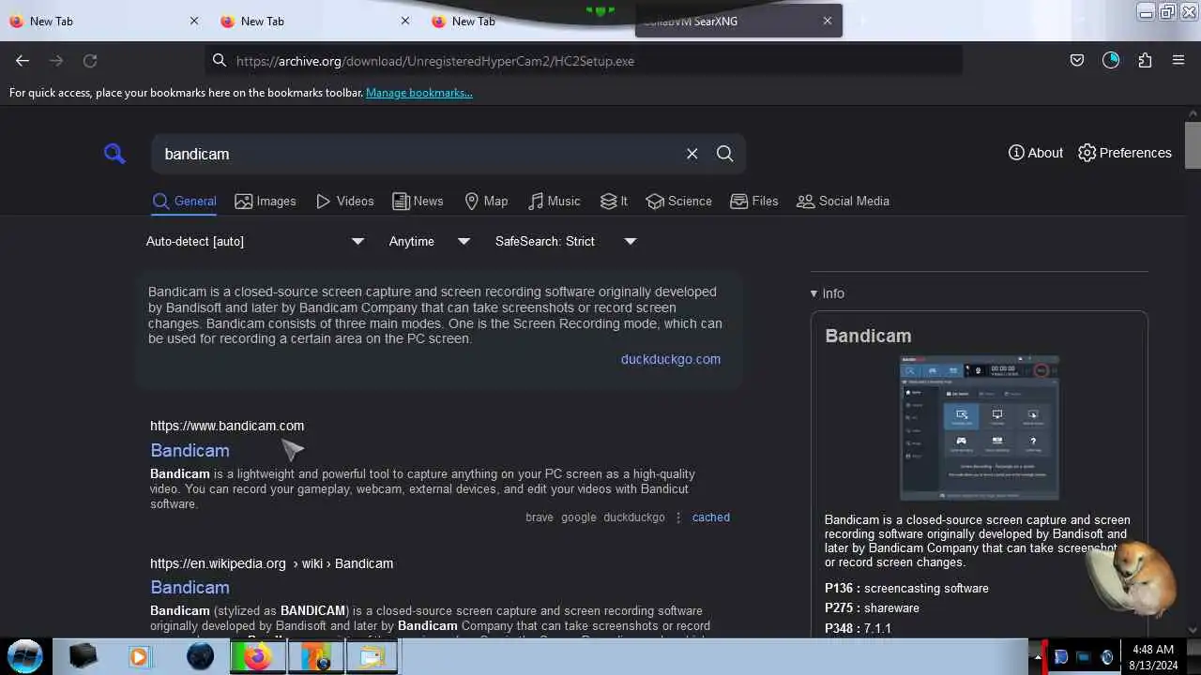
Task: Open the duckduckgo.com answer source link
Action: point(671,359)
